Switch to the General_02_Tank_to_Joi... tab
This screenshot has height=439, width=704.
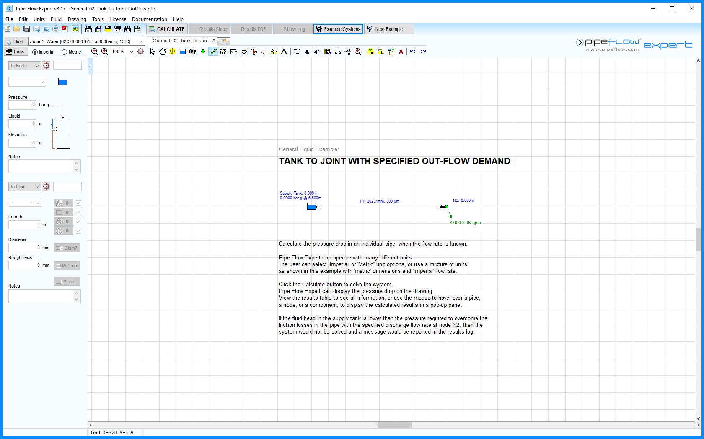pyautogui.click(x=181, y=41)
